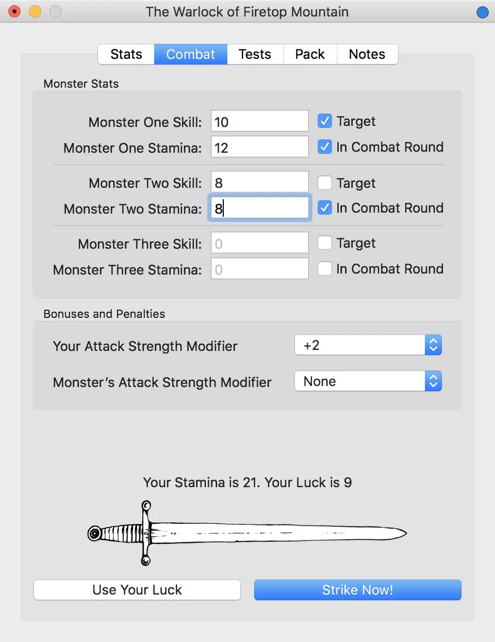Click the yellow minimize window button

(35, 11)
